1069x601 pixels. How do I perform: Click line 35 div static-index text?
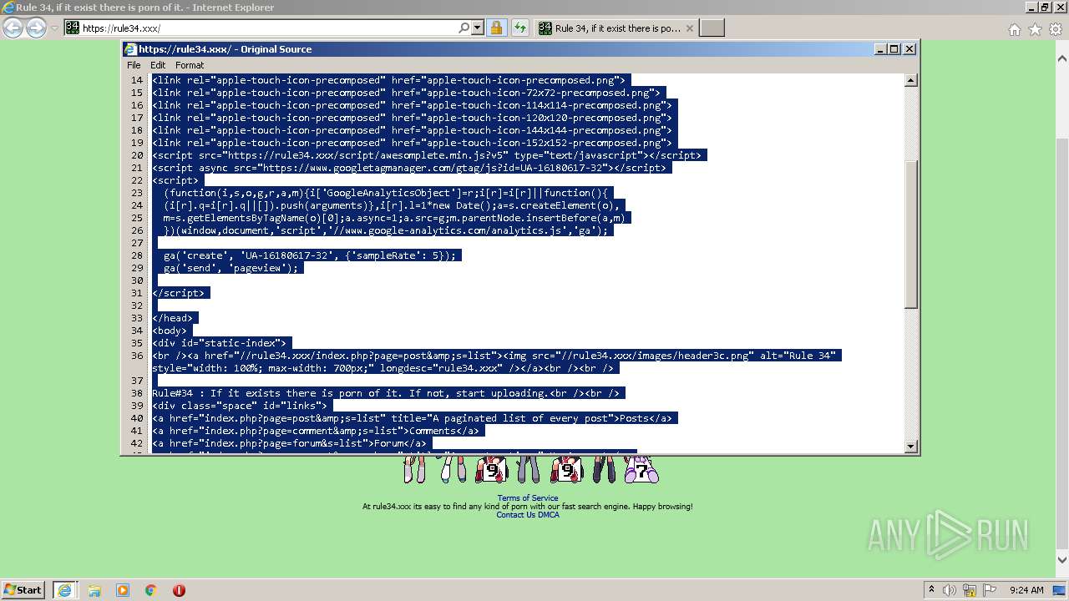click(x=219, y=343)
